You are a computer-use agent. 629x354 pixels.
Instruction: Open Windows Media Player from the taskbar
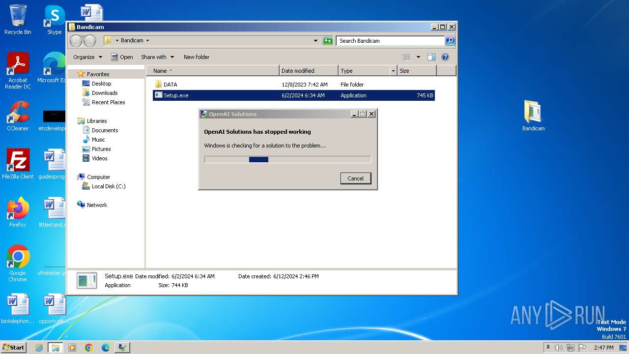72,348
